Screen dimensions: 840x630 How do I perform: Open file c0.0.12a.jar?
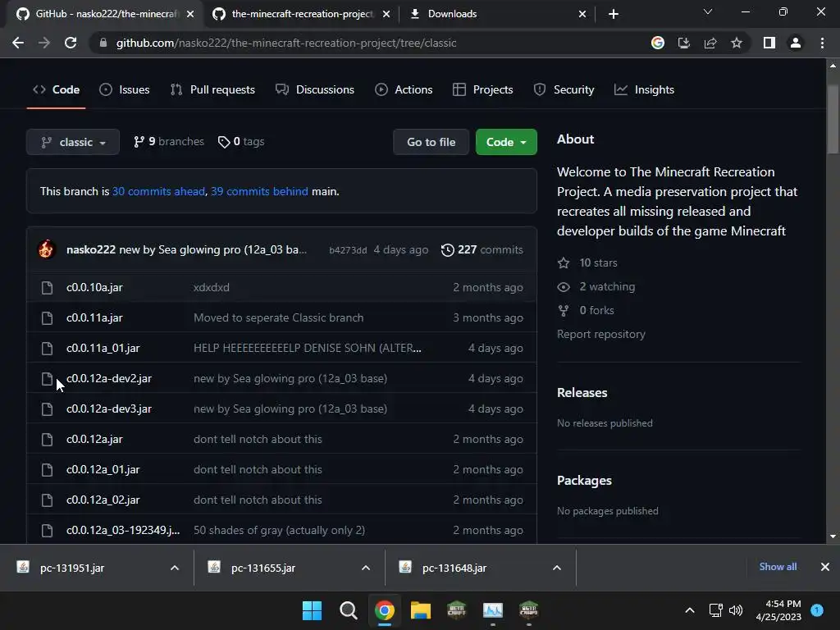[x=94, y=440]
